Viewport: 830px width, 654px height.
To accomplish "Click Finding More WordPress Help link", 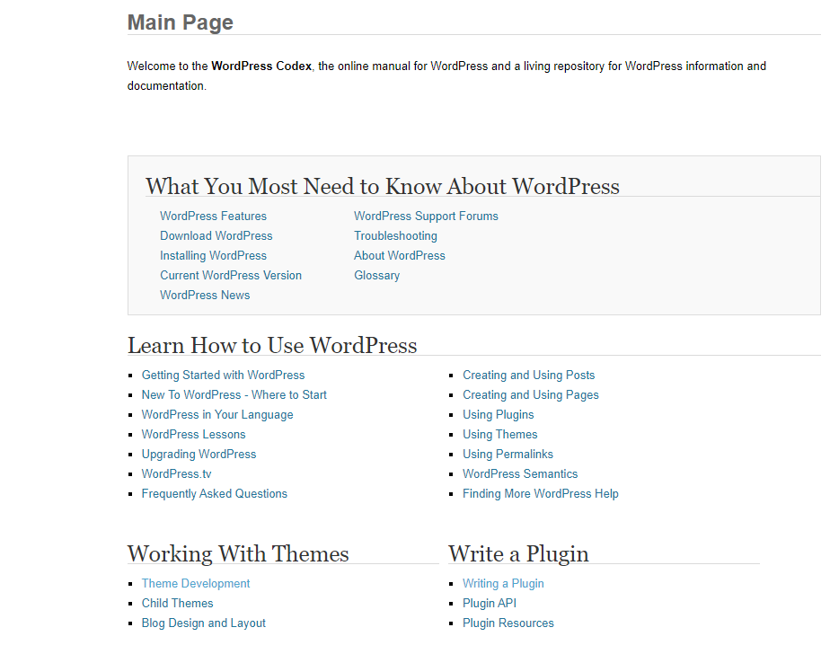I will 541,493.
